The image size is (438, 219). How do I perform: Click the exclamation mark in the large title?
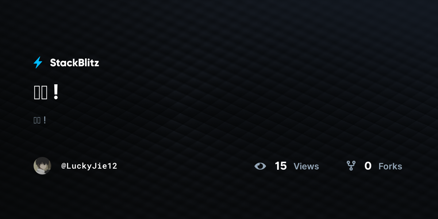pos(55,92)
